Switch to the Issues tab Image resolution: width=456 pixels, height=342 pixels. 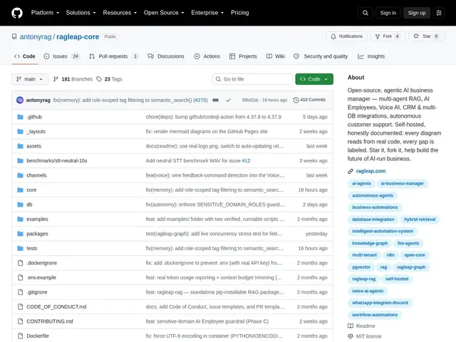click(62, 56)
